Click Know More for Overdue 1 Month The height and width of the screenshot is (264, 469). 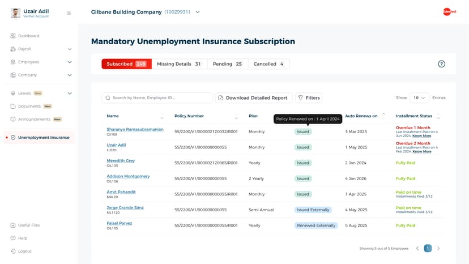click(422, 136)
